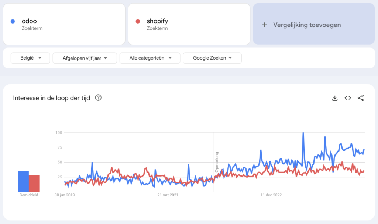Select the shopify Zoekterm card
The height and width of the screenshot is (224, 378).
tap(189, 24)
